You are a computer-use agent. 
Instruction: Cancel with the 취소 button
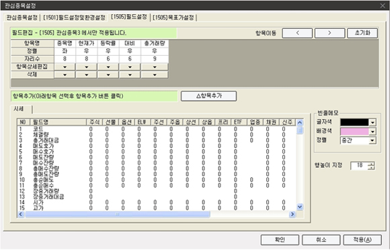(321, 240)
